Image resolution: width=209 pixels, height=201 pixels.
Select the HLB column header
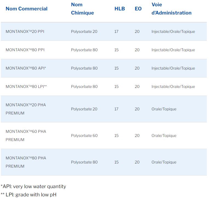tap(119, 9)
